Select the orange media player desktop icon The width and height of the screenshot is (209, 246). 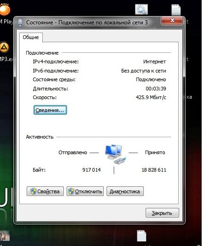pos(5,9)
